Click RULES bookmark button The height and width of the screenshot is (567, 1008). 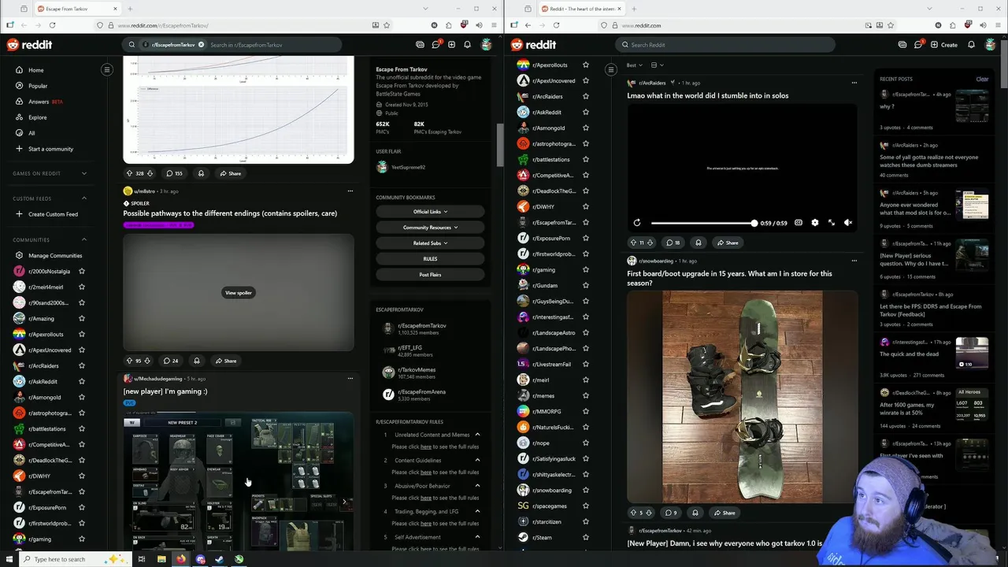point(430,258)
